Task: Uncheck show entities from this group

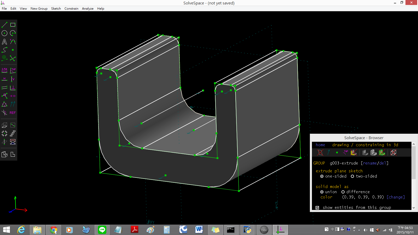Action: [317, 208]
